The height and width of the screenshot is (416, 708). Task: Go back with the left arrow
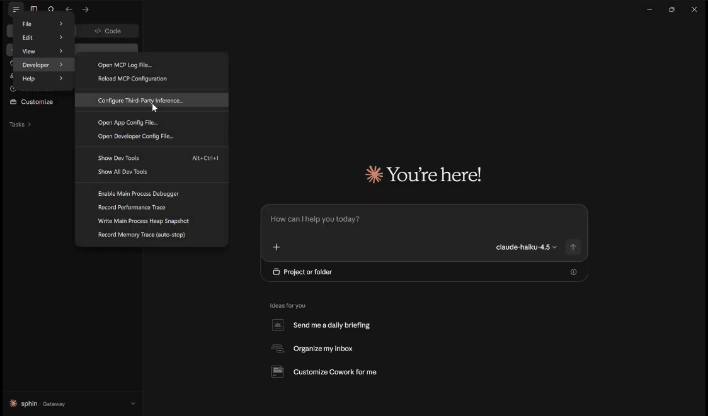69,9
